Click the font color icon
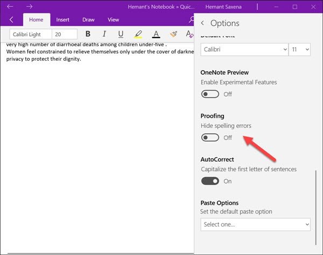323x255 pixels. [x=156, y=34]
